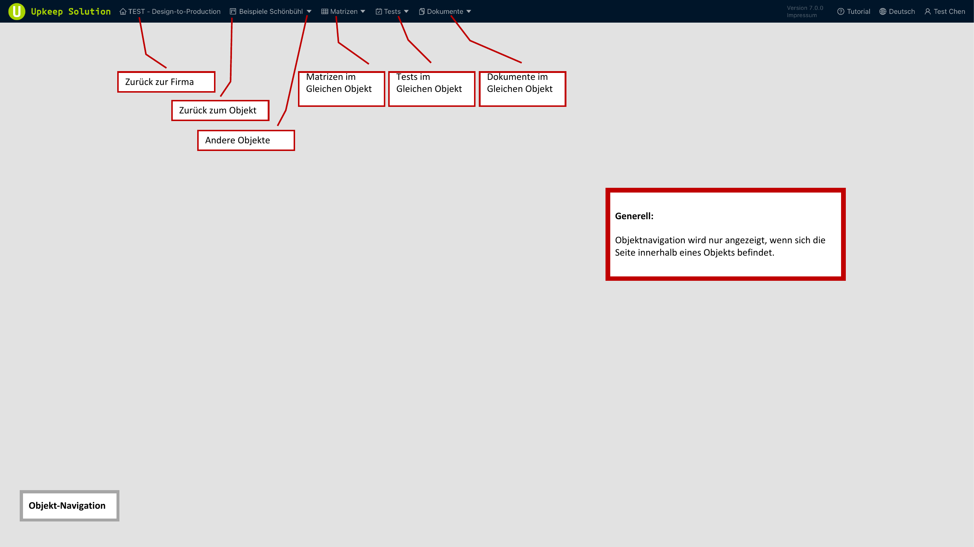Click the object icon beside Beispiele Schönbühl
Image resolution: width=974 pixels, height=547 pixels.
click(x=233, y=12)
